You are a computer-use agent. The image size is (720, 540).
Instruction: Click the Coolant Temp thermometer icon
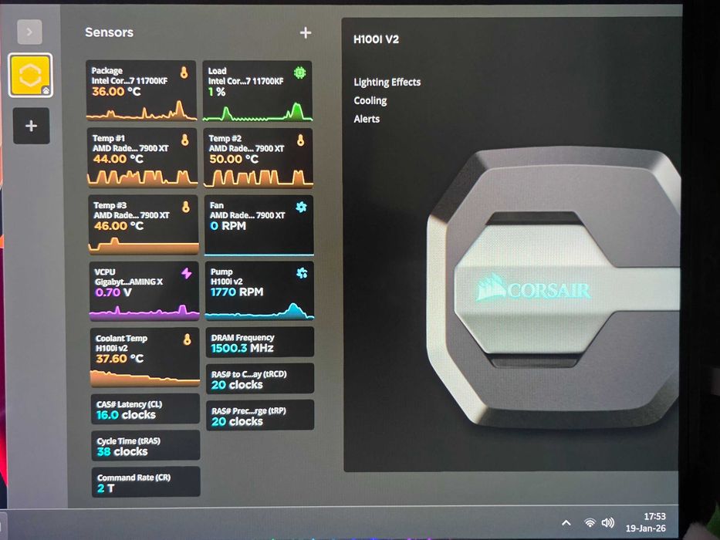coord(187,339)
